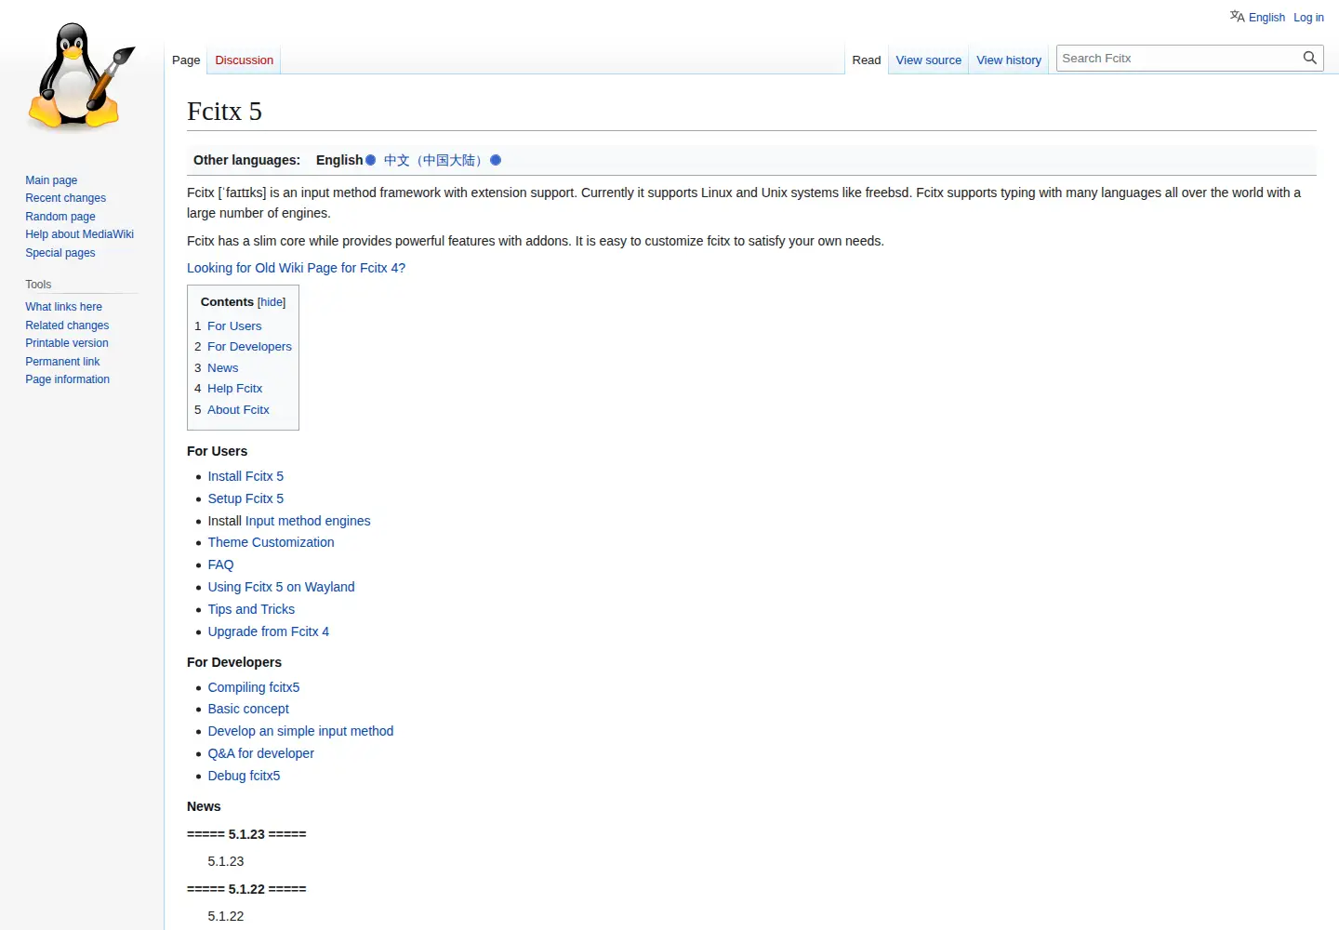Viewport: 1339px width, 930px height.
Task: Open the FAQ link
Action: [220, 565]
